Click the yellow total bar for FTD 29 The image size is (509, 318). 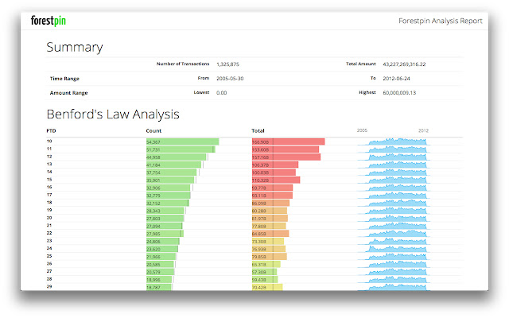point(267,287)
